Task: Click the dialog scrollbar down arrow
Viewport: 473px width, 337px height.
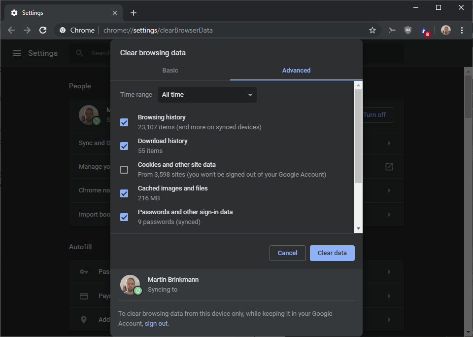Action: [358, 228]
